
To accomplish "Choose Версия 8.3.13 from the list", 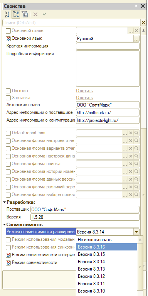I will click(106, 269).
